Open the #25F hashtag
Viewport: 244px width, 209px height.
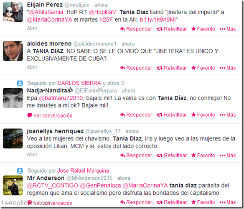(106, 20)
